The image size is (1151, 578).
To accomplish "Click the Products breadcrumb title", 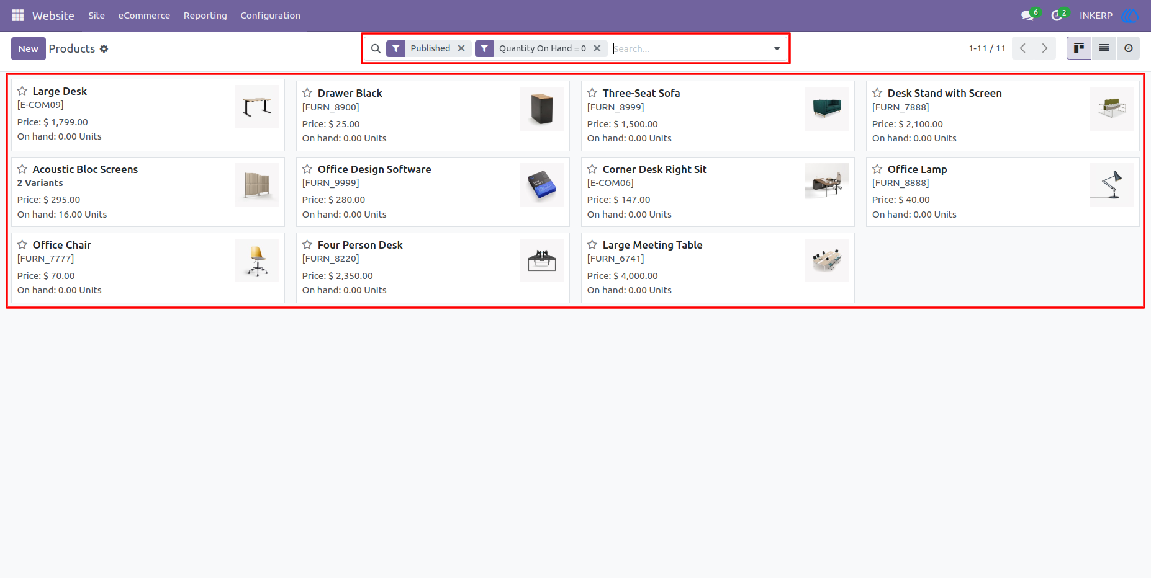I will [72, 48].
